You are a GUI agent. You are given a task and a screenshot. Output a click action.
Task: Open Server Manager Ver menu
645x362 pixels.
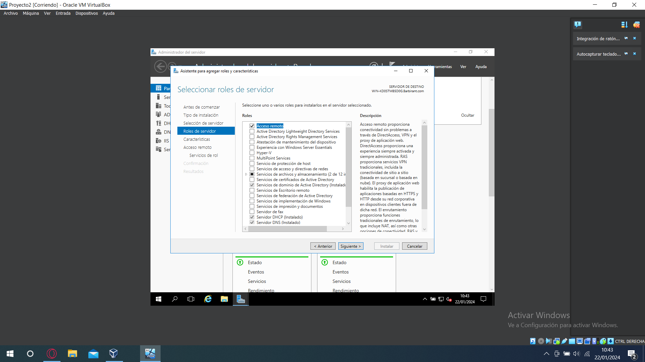[x=463, y=67]
